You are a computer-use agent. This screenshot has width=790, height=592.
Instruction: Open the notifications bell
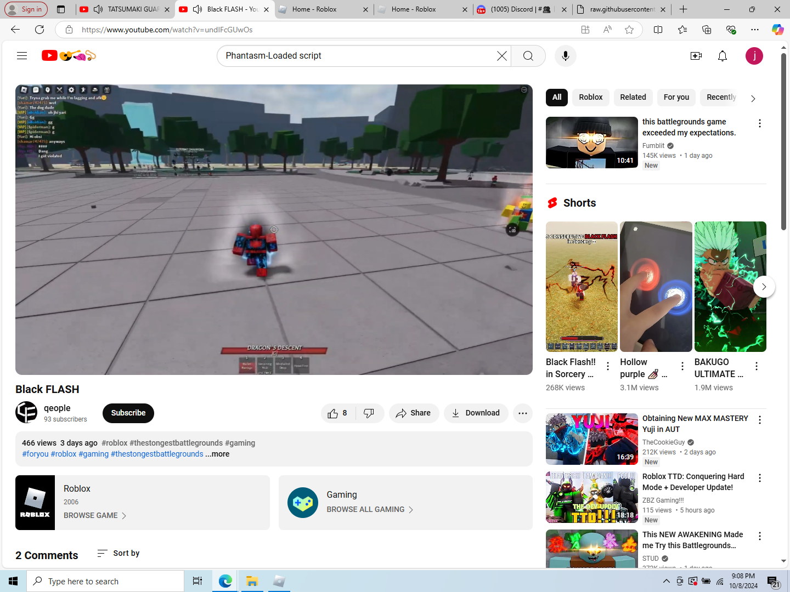coord(723,56)
